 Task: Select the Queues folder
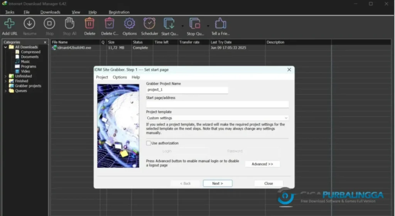(x=21, y=90)
